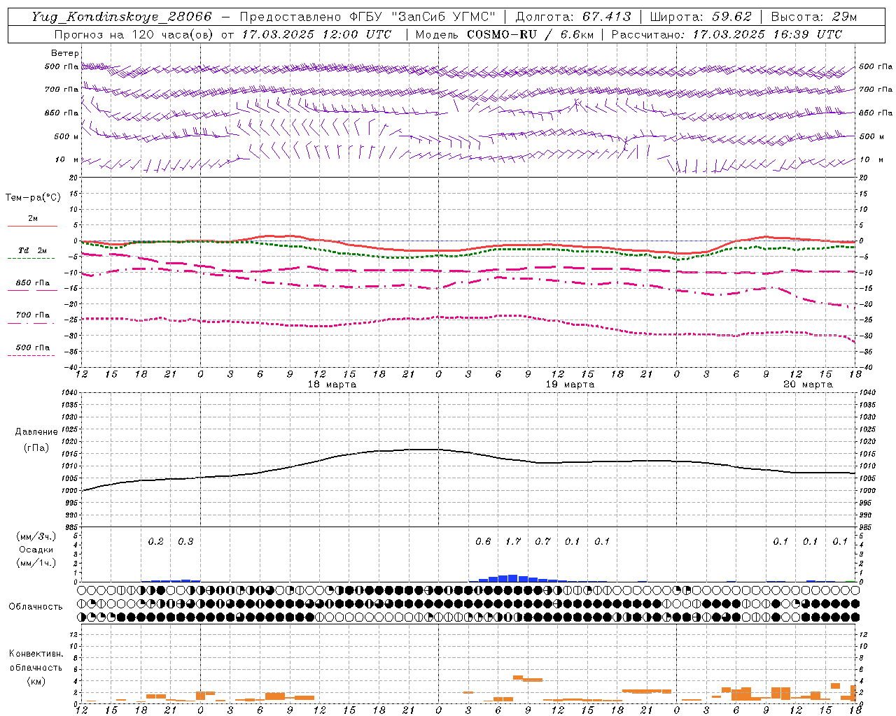
Task: Click the '(мм/1ч.)' hourly precipitation unit label
Action: 36,563
